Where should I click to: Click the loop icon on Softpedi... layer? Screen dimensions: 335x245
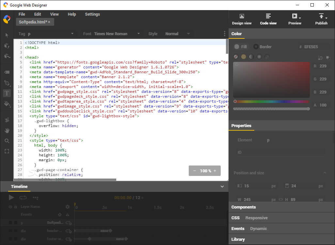[x=69, y=223]
